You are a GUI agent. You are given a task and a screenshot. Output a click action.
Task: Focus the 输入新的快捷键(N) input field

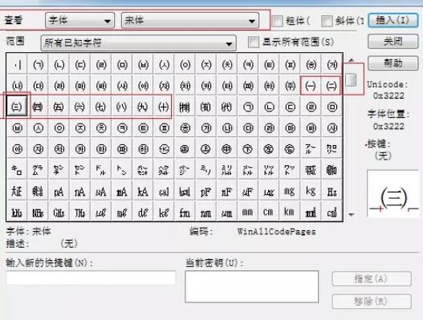click(91, 277)
